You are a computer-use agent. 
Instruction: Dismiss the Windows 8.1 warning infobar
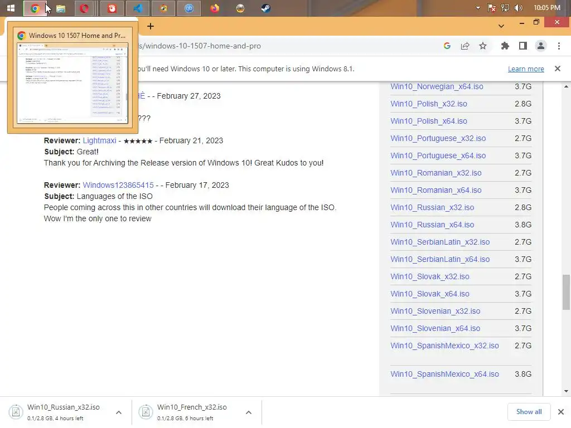(x=557, y=69)
